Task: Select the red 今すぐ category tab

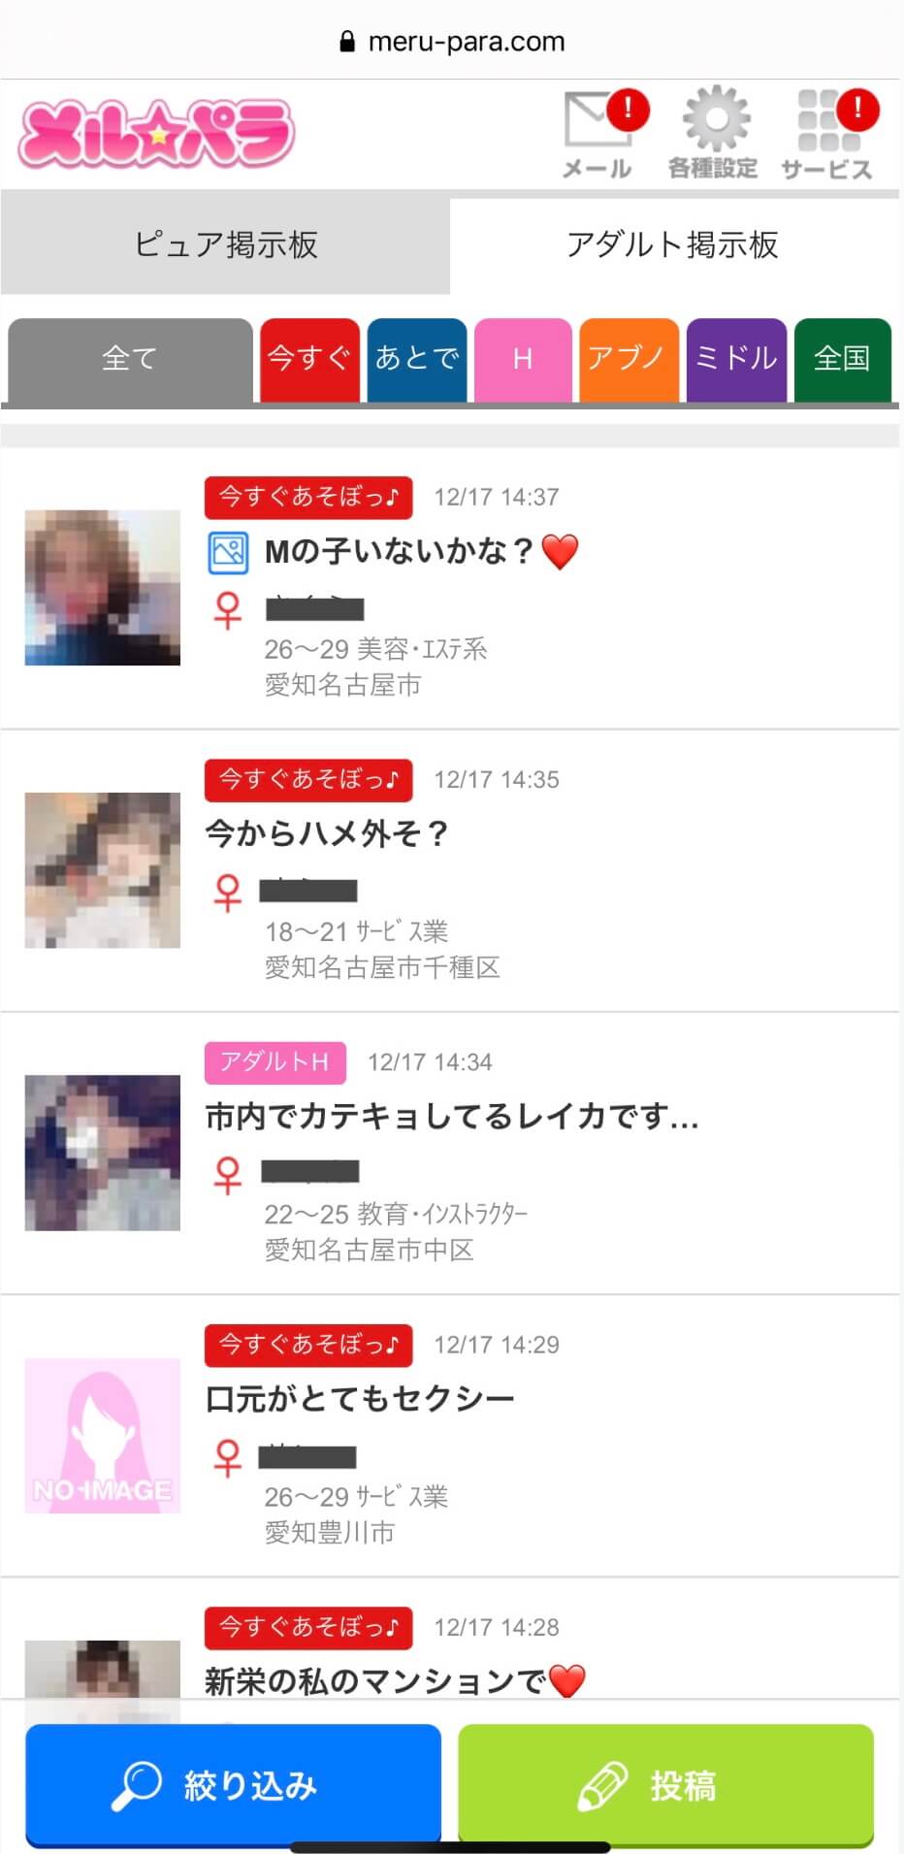Action: 309,359
